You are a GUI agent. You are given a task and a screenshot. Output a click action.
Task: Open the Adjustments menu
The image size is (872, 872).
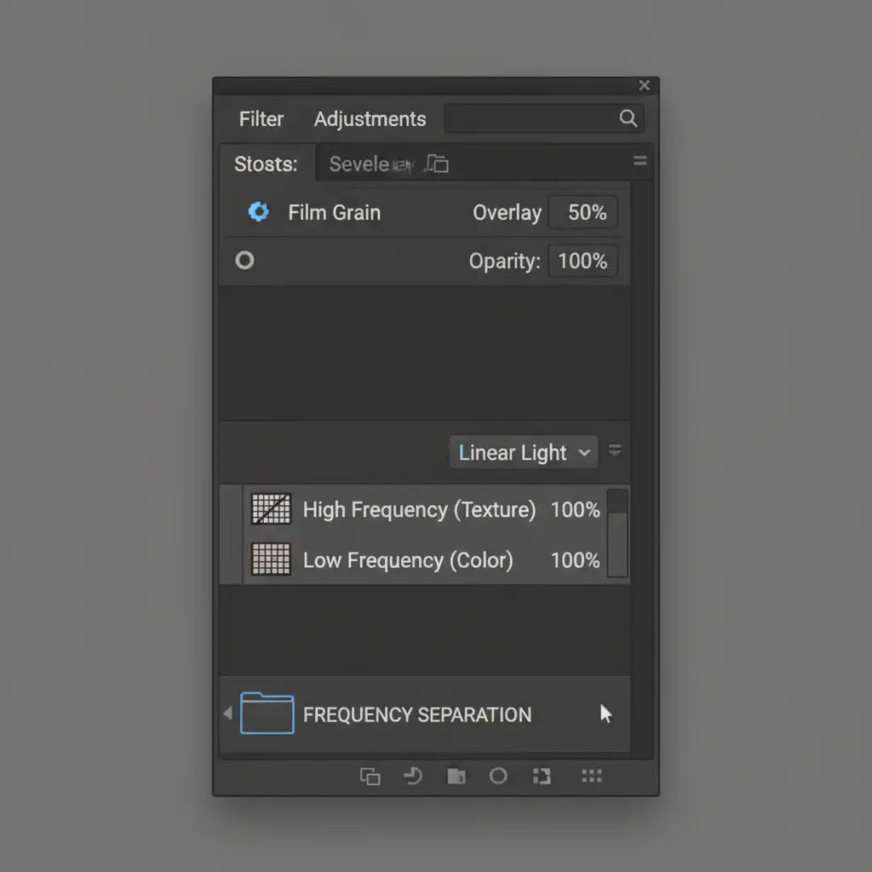(370, 119)
